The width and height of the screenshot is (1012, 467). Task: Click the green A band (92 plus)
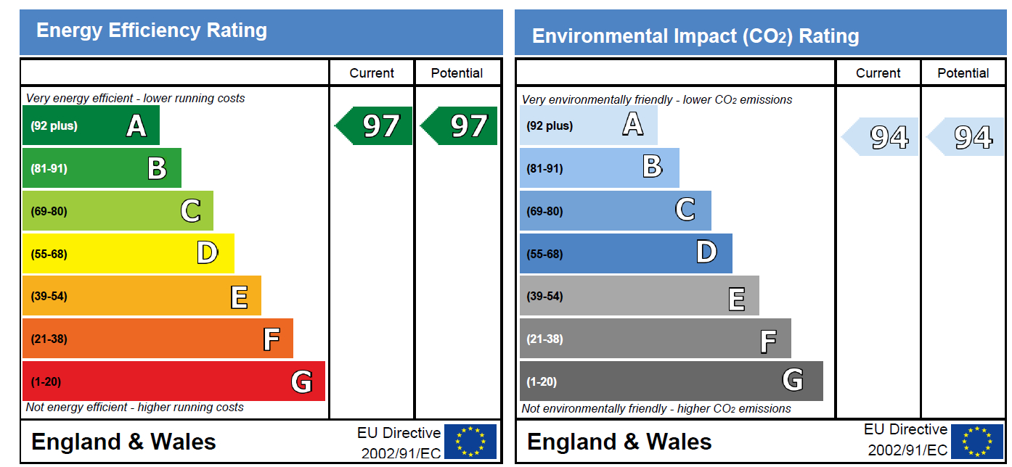[91, 125]
